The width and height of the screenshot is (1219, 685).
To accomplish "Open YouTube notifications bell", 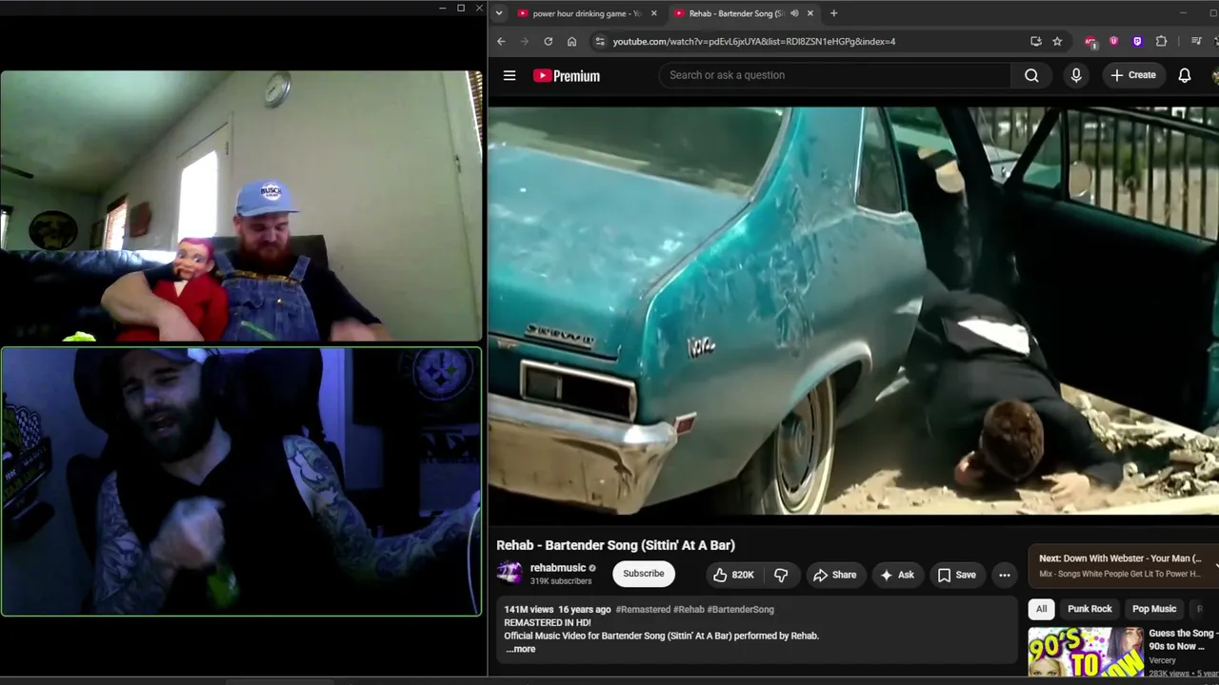I will click(1185, 75).
